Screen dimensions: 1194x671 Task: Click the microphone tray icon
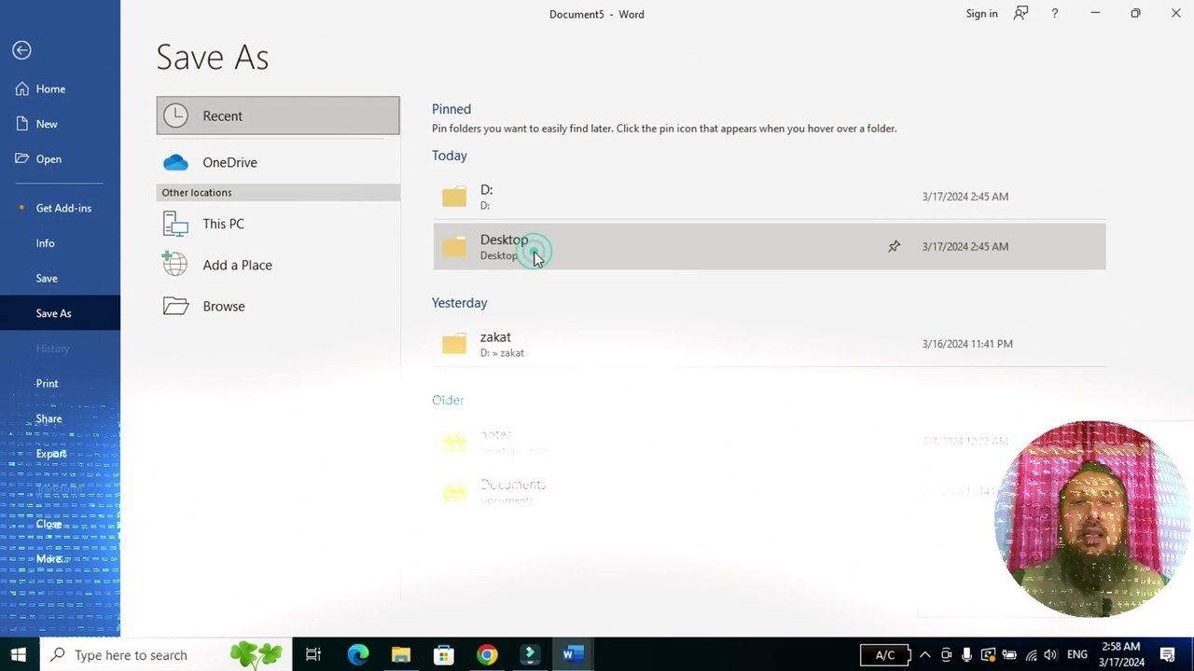point(966,654)
